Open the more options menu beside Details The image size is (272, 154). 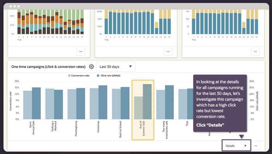(256, 146)
